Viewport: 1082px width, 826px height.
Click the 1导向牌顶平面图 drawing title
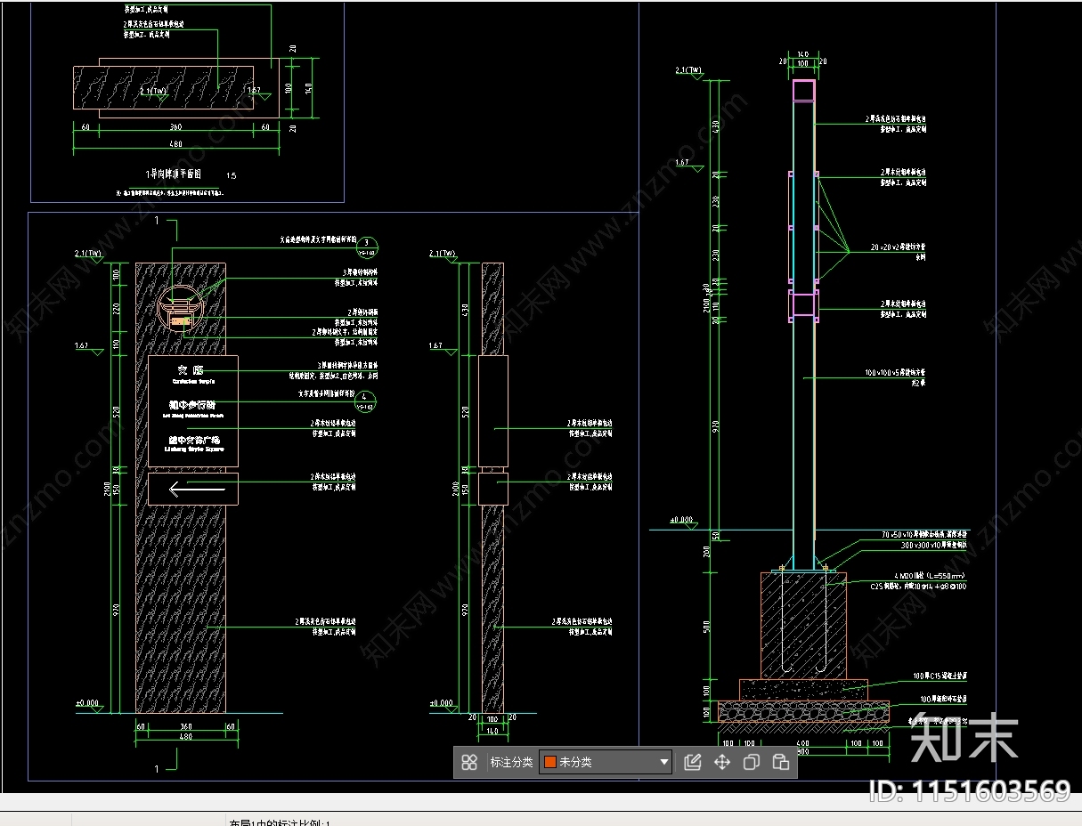click(173, 174)
